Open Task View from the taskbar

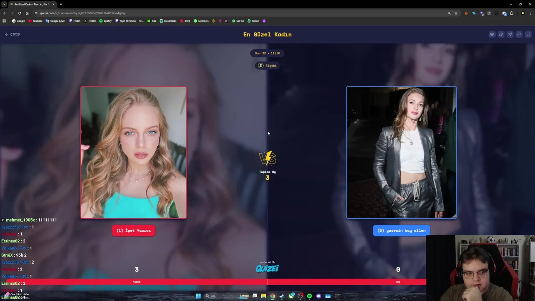click(254, 296)
